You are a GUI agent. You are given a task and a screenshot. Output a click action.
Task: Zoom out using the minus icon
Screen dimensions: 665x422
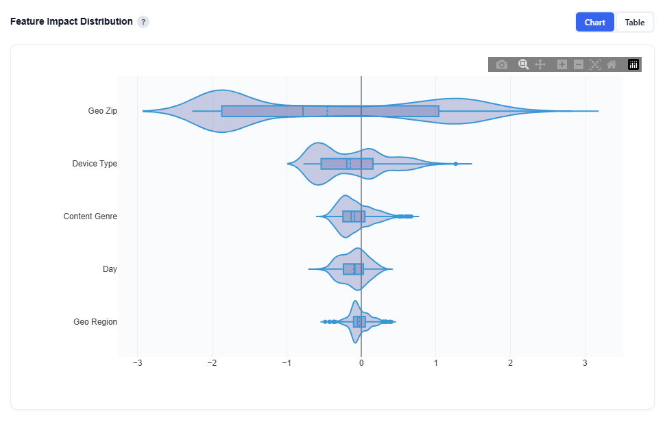(579, 64)
